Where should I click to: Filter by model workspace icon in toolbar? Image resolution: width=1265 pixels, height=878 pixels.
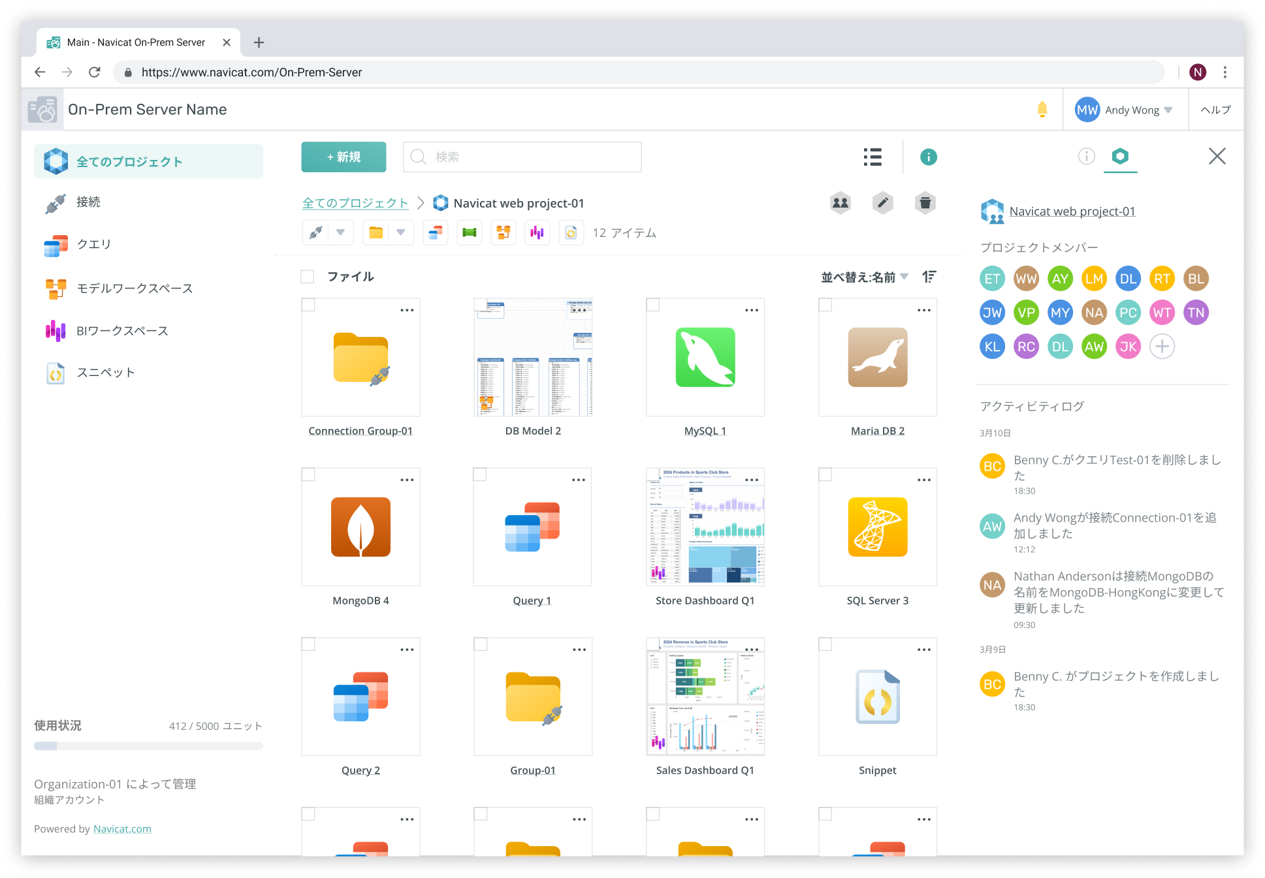[504, 232]
